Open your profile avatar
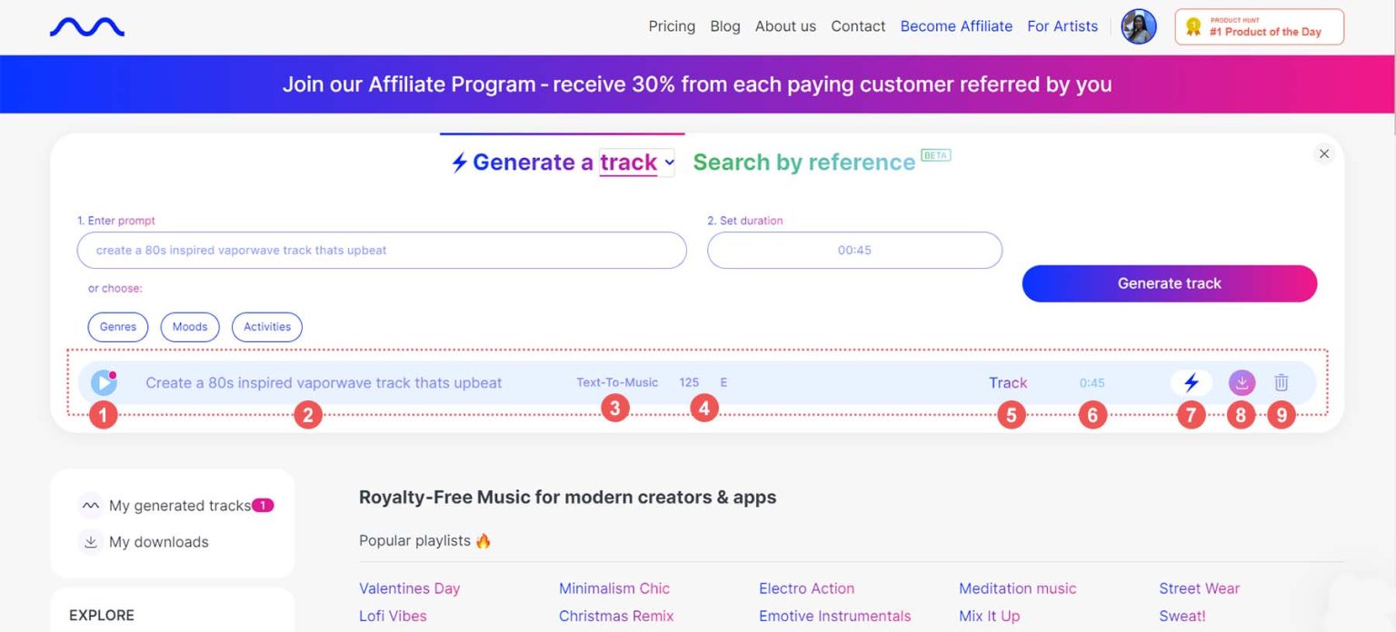 [1139, 26]
